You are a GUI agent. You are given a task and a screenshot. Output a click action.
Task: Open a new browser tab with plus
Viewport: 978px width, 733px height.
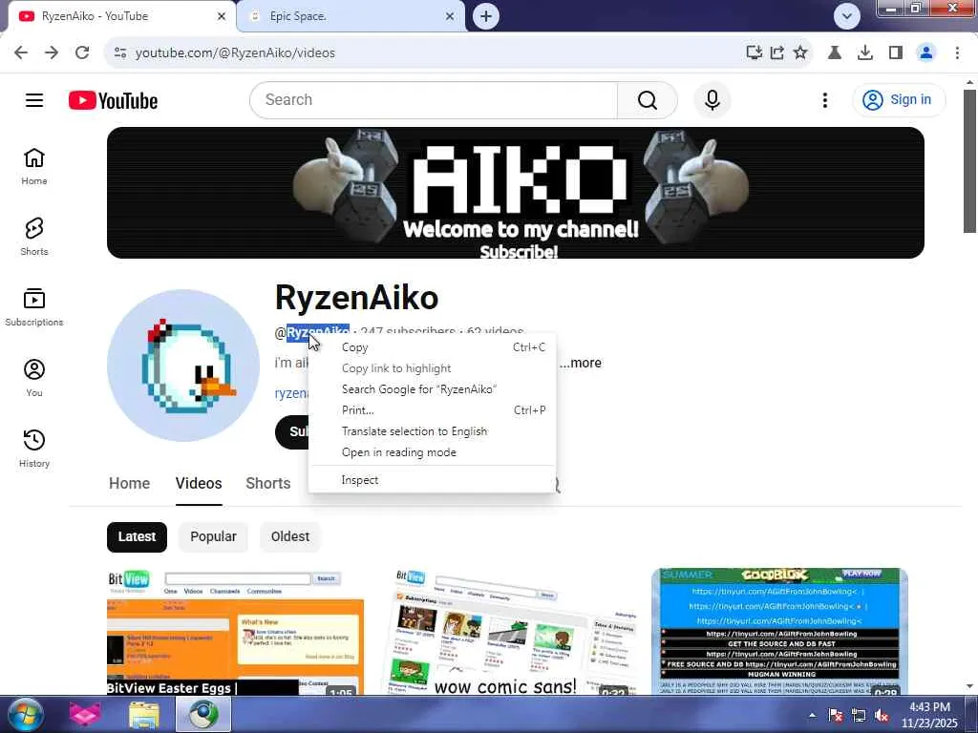[x=486, y=16]
